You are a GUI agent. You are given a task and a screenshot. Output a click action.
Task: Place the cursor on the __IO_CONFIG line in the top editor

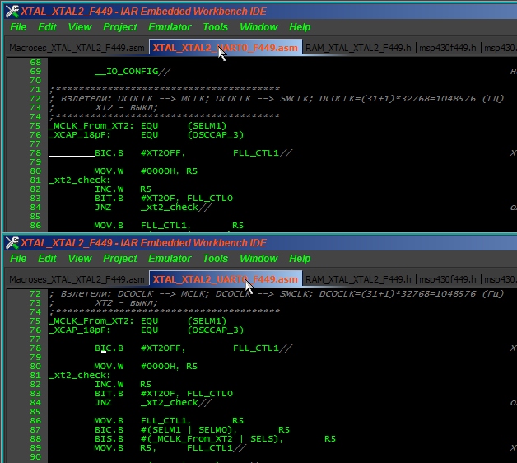132,72
